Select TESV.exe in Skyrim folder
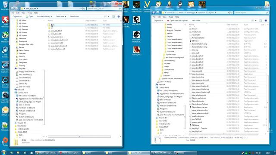 click(195, 125)
